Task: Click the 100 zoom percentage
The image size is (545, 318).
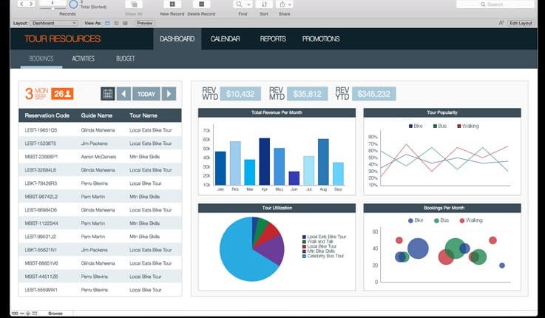Action: (x=15, y=314)
